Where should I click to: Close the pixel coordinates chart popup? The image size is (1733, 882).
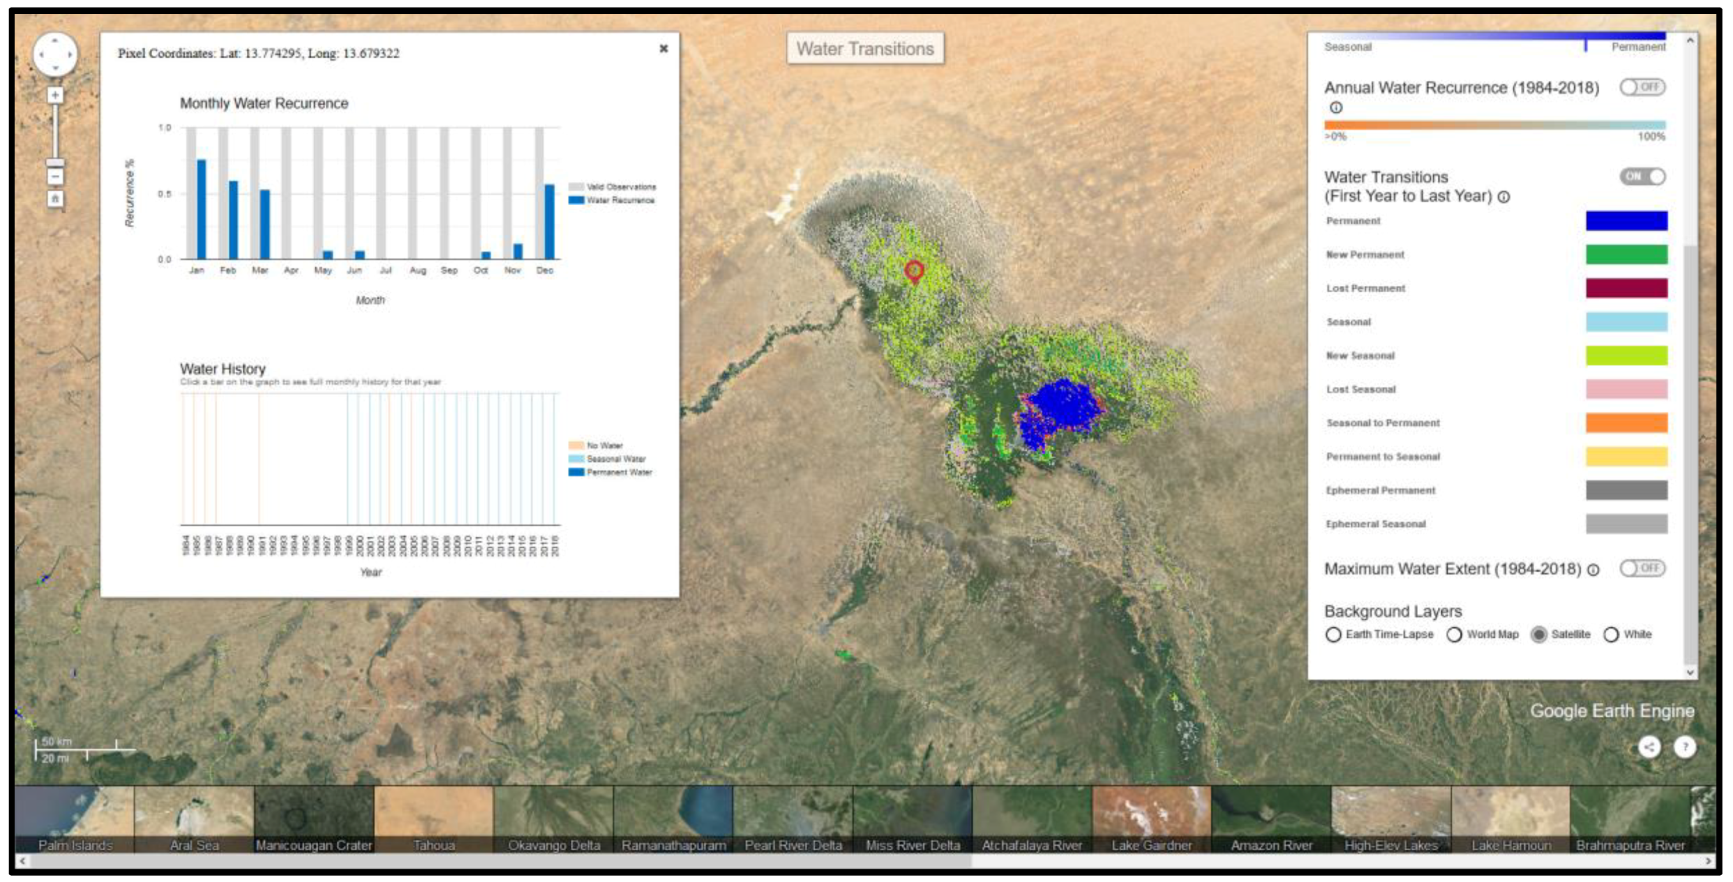[664, 48]
